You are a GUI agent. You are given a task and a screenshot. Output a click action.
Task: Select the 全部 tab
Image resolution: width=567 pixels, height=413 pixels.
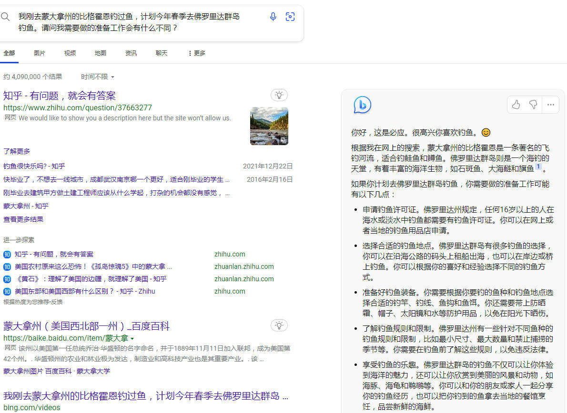(9, 53)
